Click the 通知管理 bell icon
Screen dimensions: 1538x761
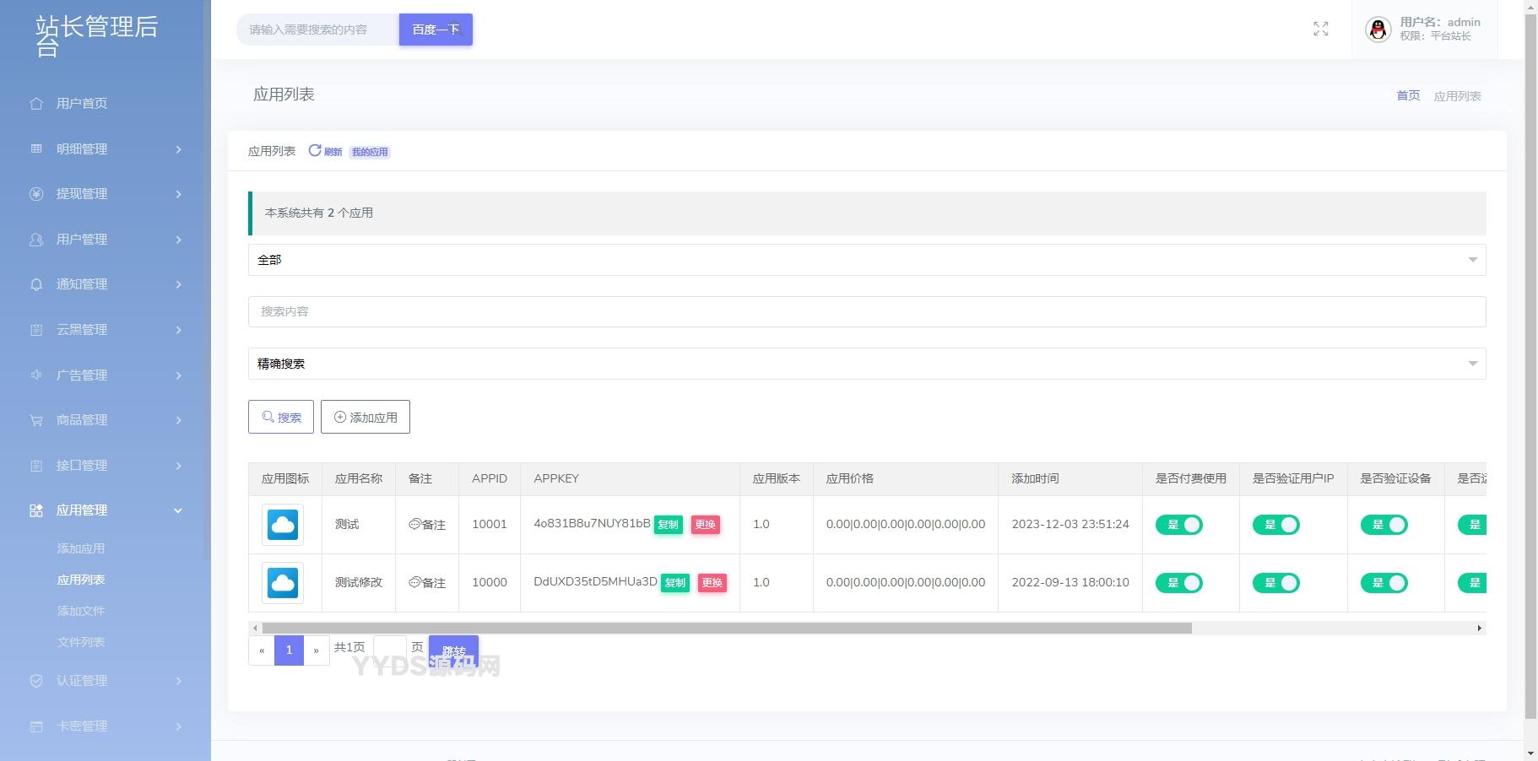click(x=36, y=285)
